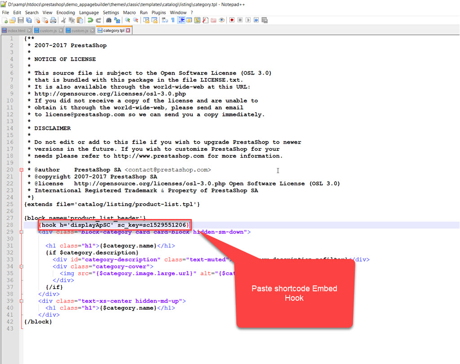Open the Macro menu
This screenshot has height=364, width=460.
pos(129,13)
